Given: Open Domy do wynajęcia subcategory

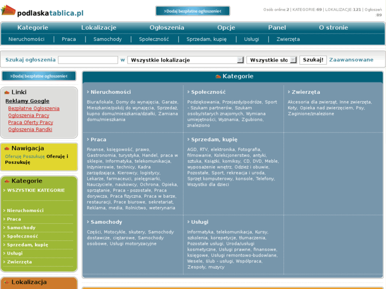Looking at the screenshot, I should [x=138, y=102].
